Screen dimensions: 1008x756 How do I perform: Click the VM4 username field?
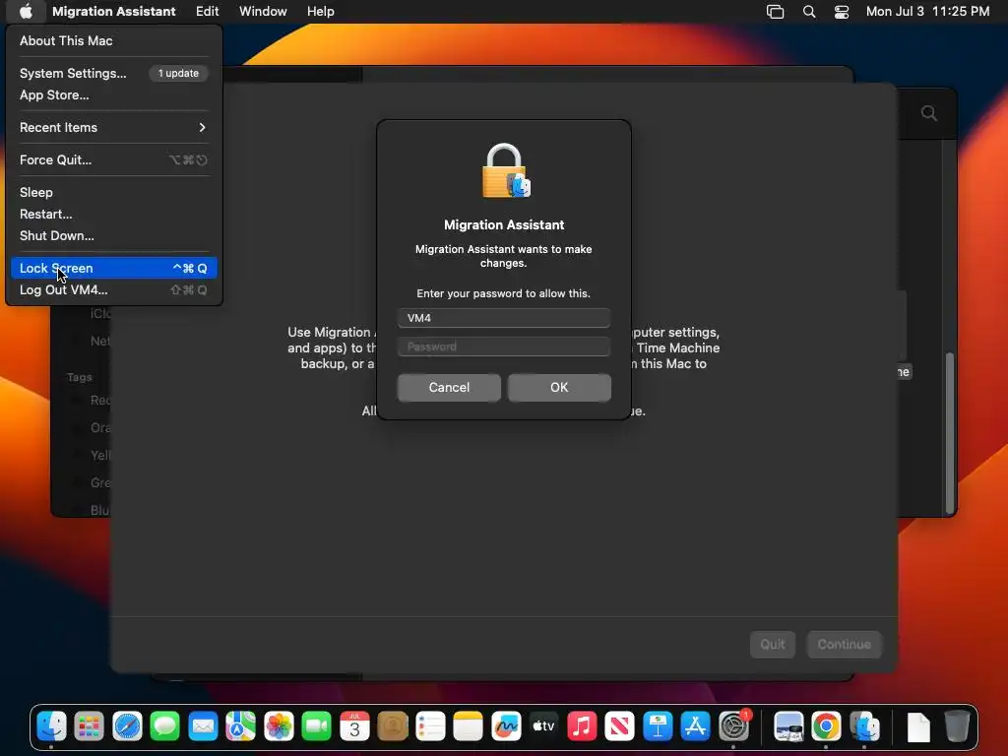(x=504, y=318)
